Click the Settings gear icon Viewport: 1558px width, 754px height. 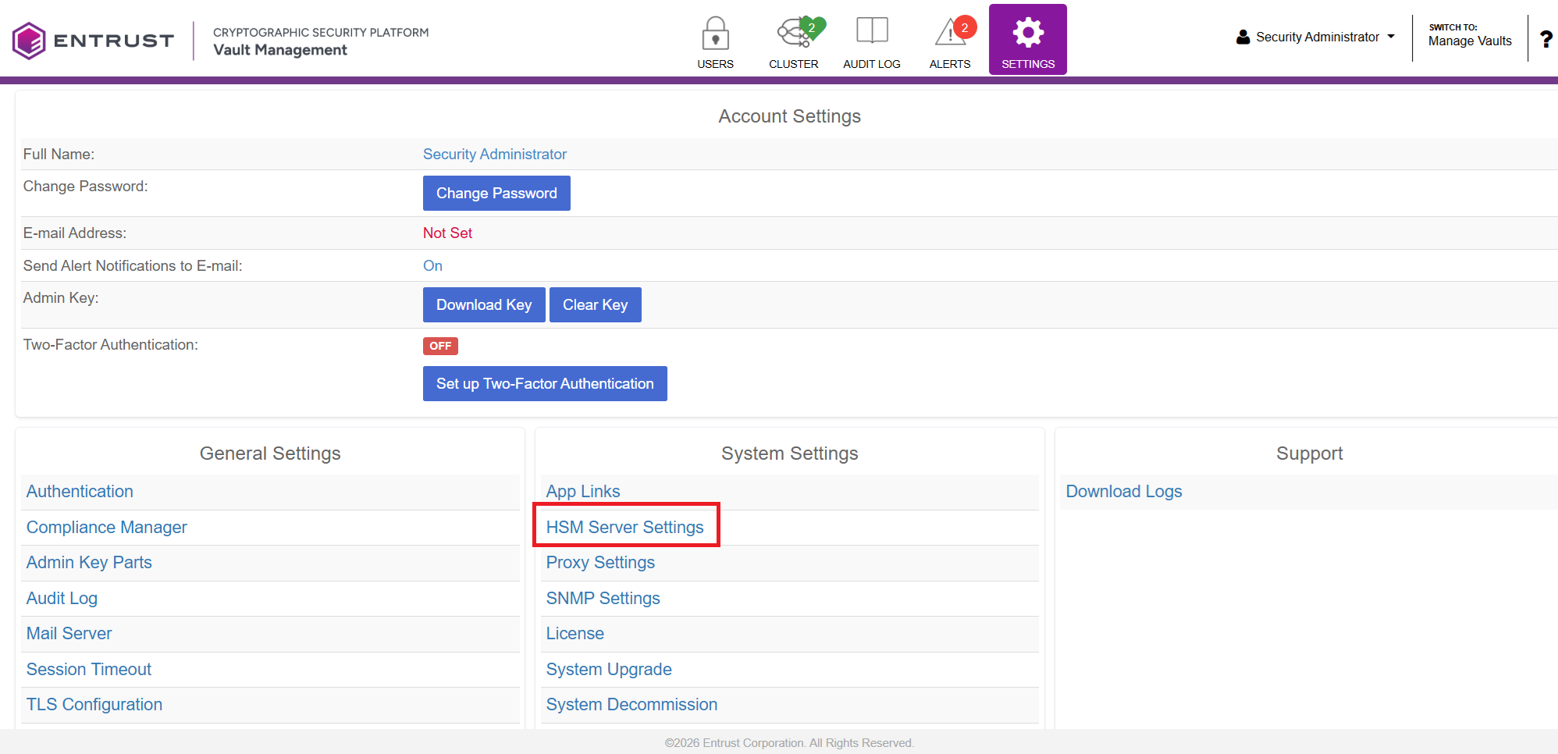[x=1028, y=33]
